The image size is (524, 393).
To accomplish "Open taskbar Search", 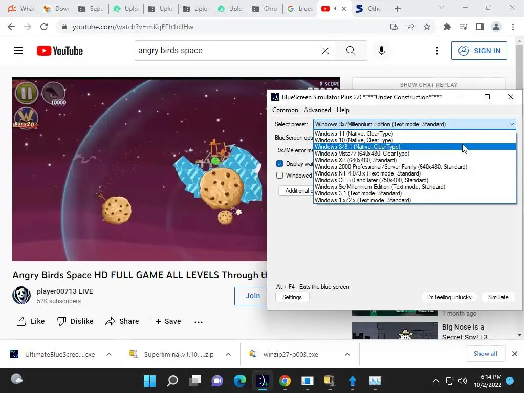I will coord(172,381).
